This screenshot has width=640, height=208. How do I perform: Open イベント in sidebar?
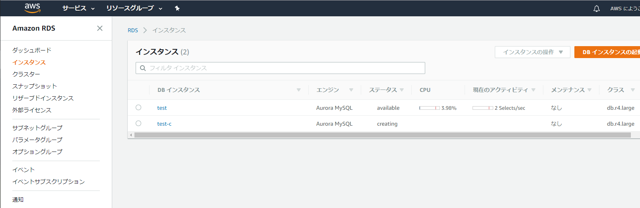[x=23, y=170]
